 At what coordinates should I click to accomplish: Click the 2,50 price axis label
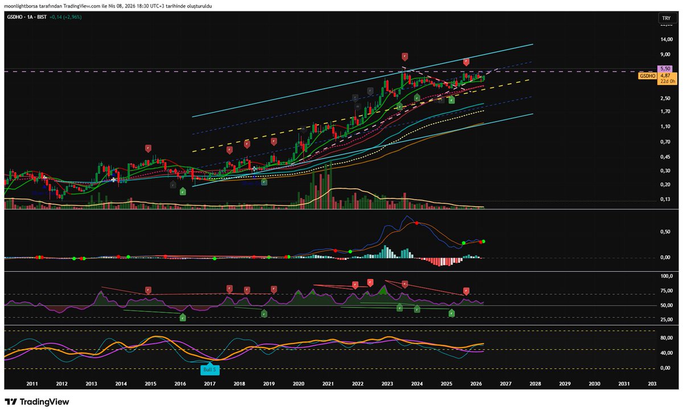pyautogui.click(x=666, y=98)
